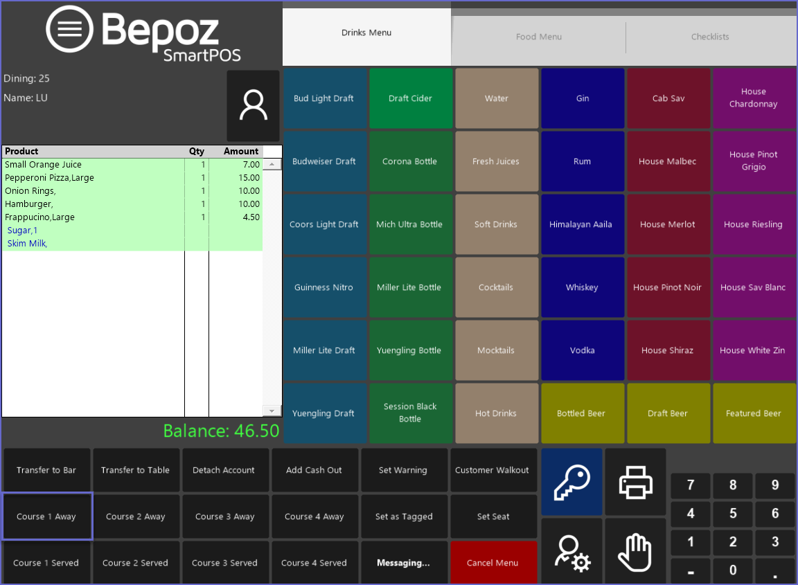Open the Bepoz hamburger menu icon
Screen dimensions: 798x585
(x=69, y=29)
